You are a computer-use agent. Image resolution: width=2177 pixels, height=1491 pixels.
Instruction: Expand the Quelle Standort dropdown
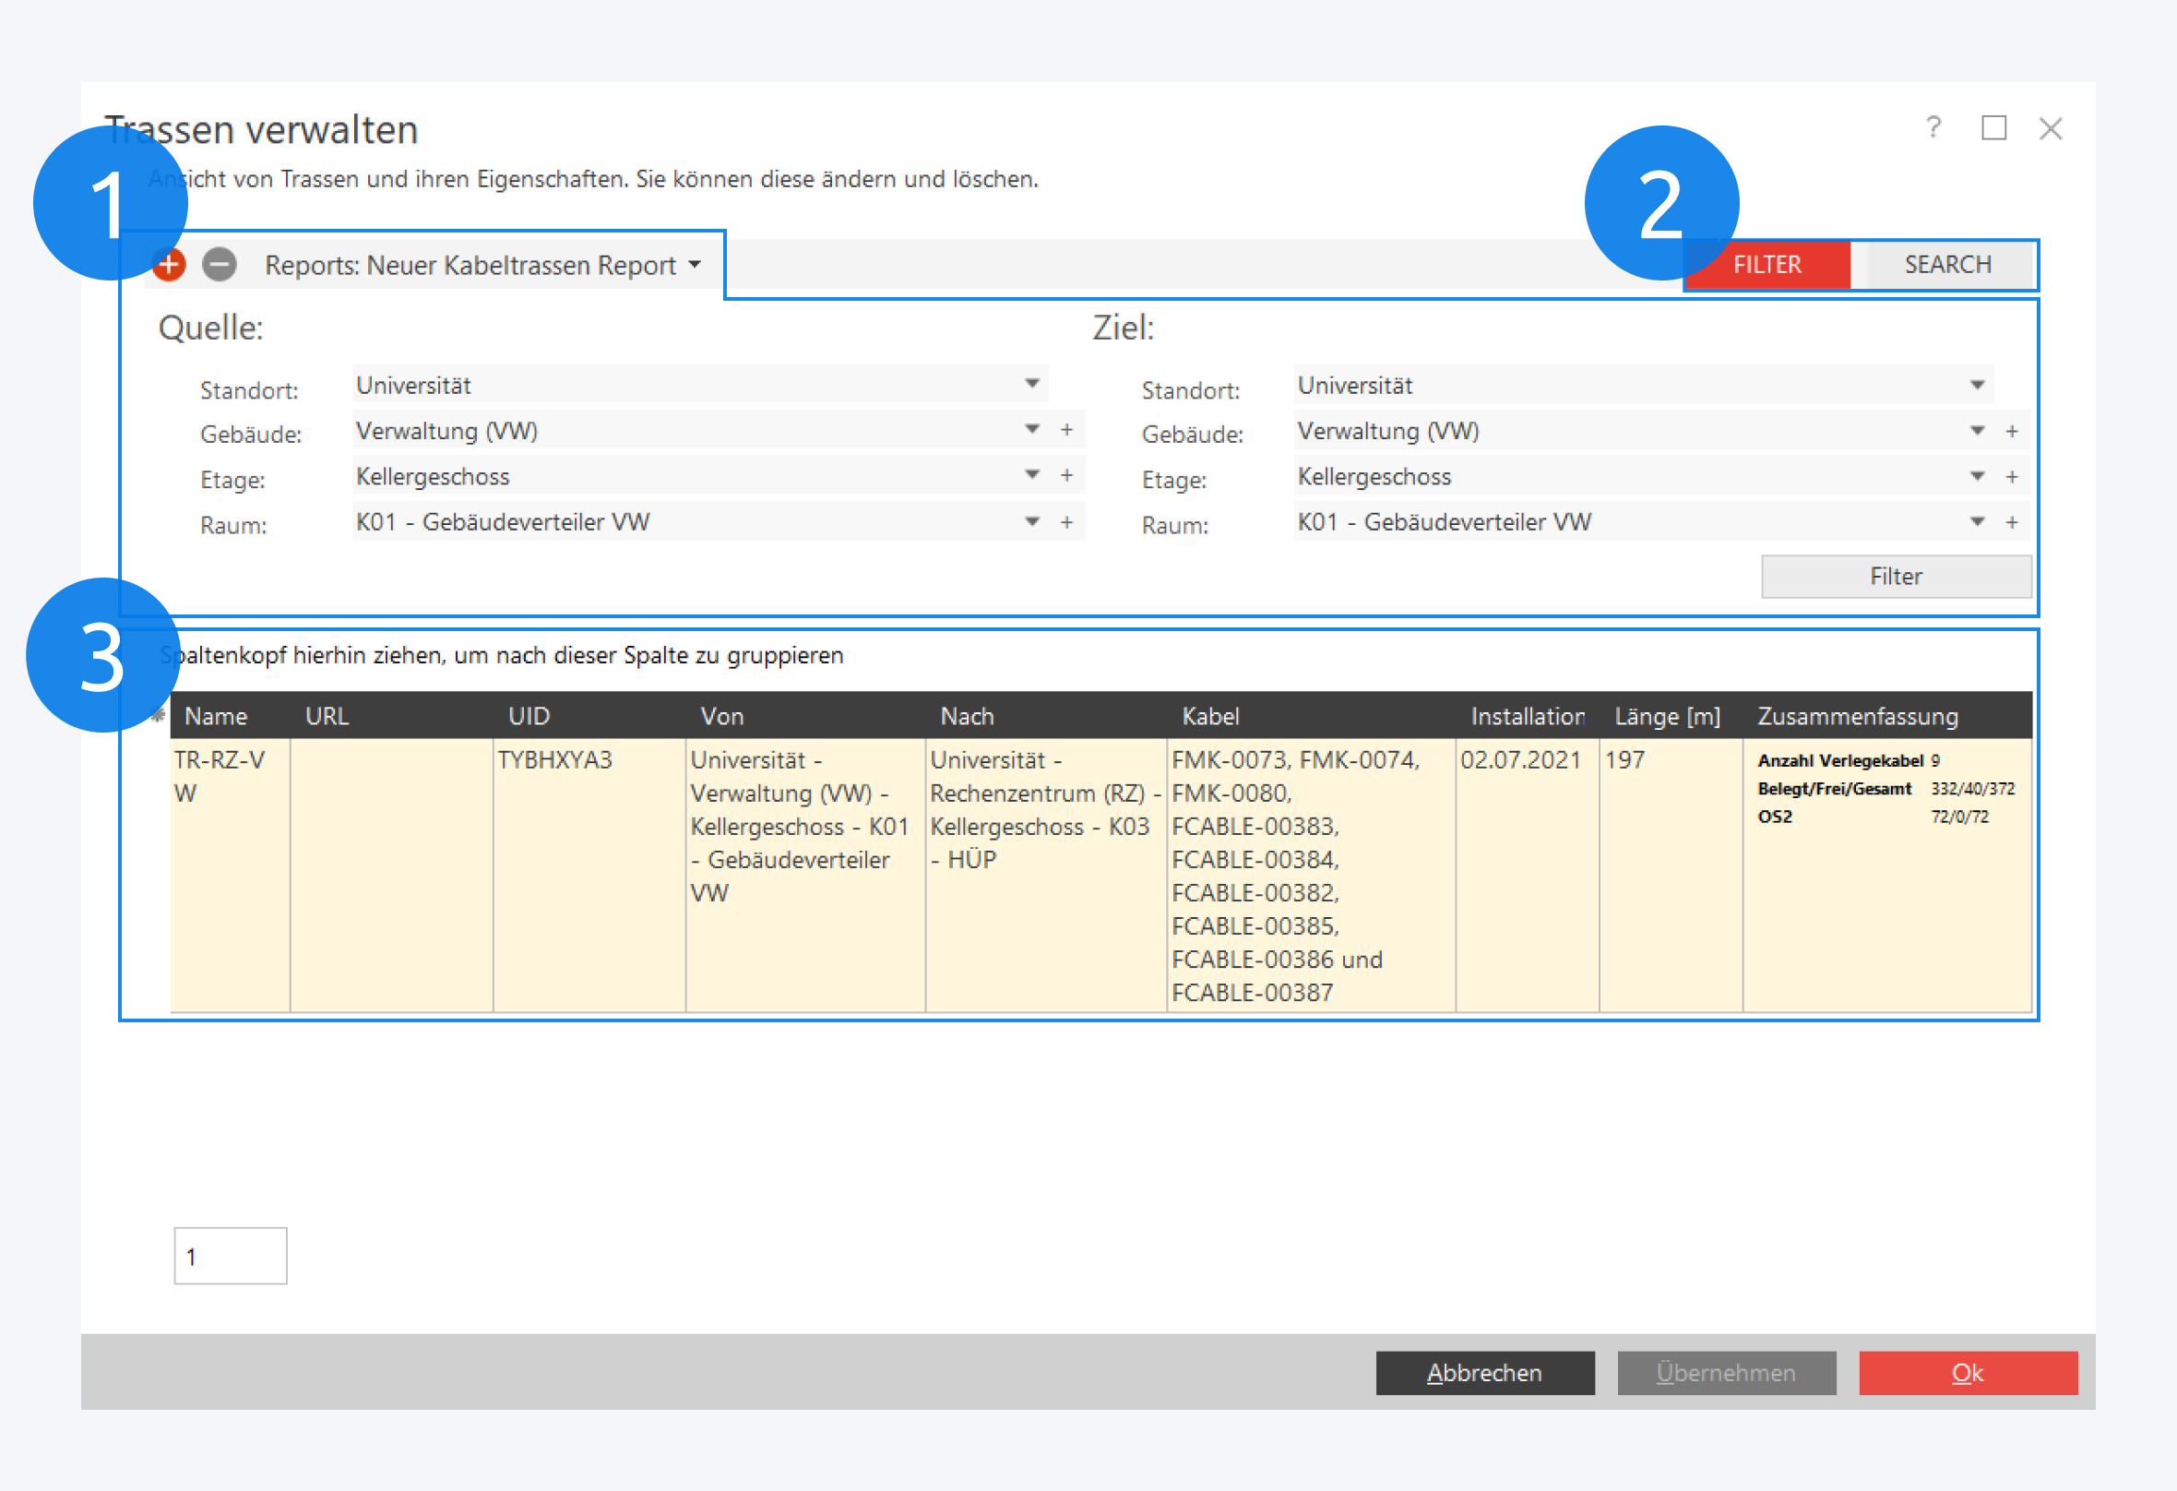pos(1031,384)
